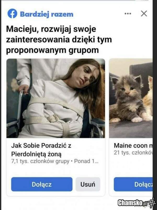157x210 pixels.
Task: Click the 7,1 tys. członków grupy text
Action: click(x=40, y=161)
